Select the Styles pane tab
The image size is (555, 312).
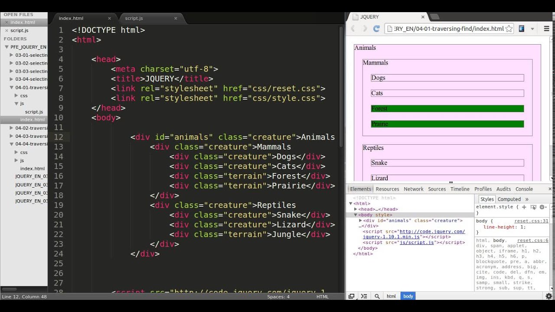click(487, 199)
